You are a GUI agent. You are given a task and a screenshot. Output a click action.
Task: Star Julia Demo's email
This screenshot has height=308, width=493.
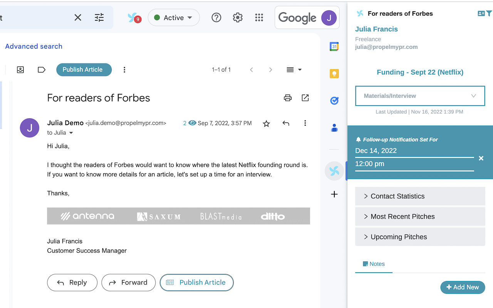(266, 123)
